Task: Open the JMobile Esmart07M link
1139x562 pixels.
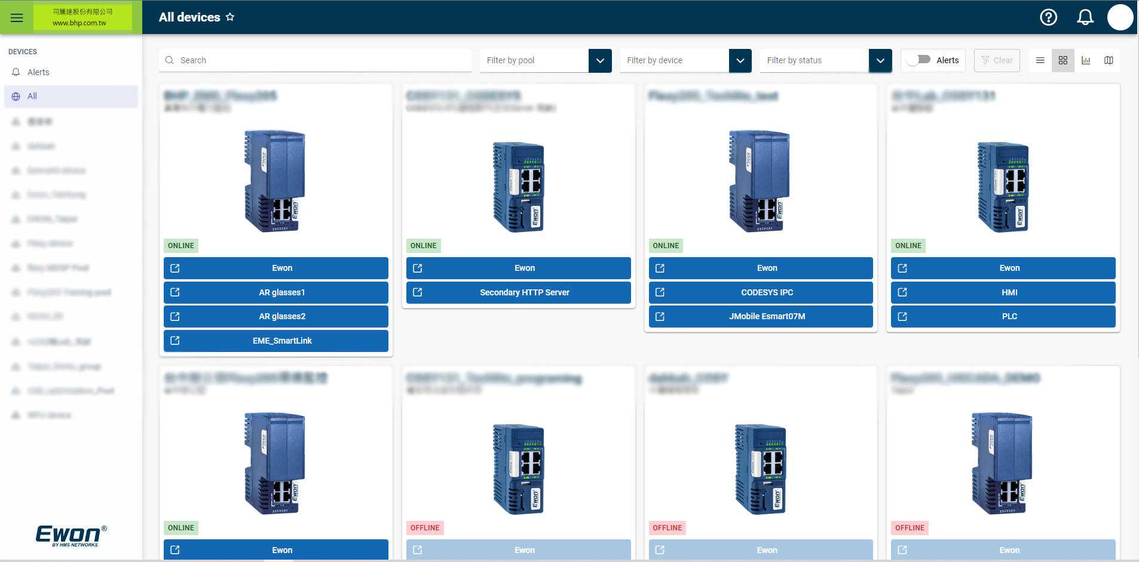Action: coord(761,316)
